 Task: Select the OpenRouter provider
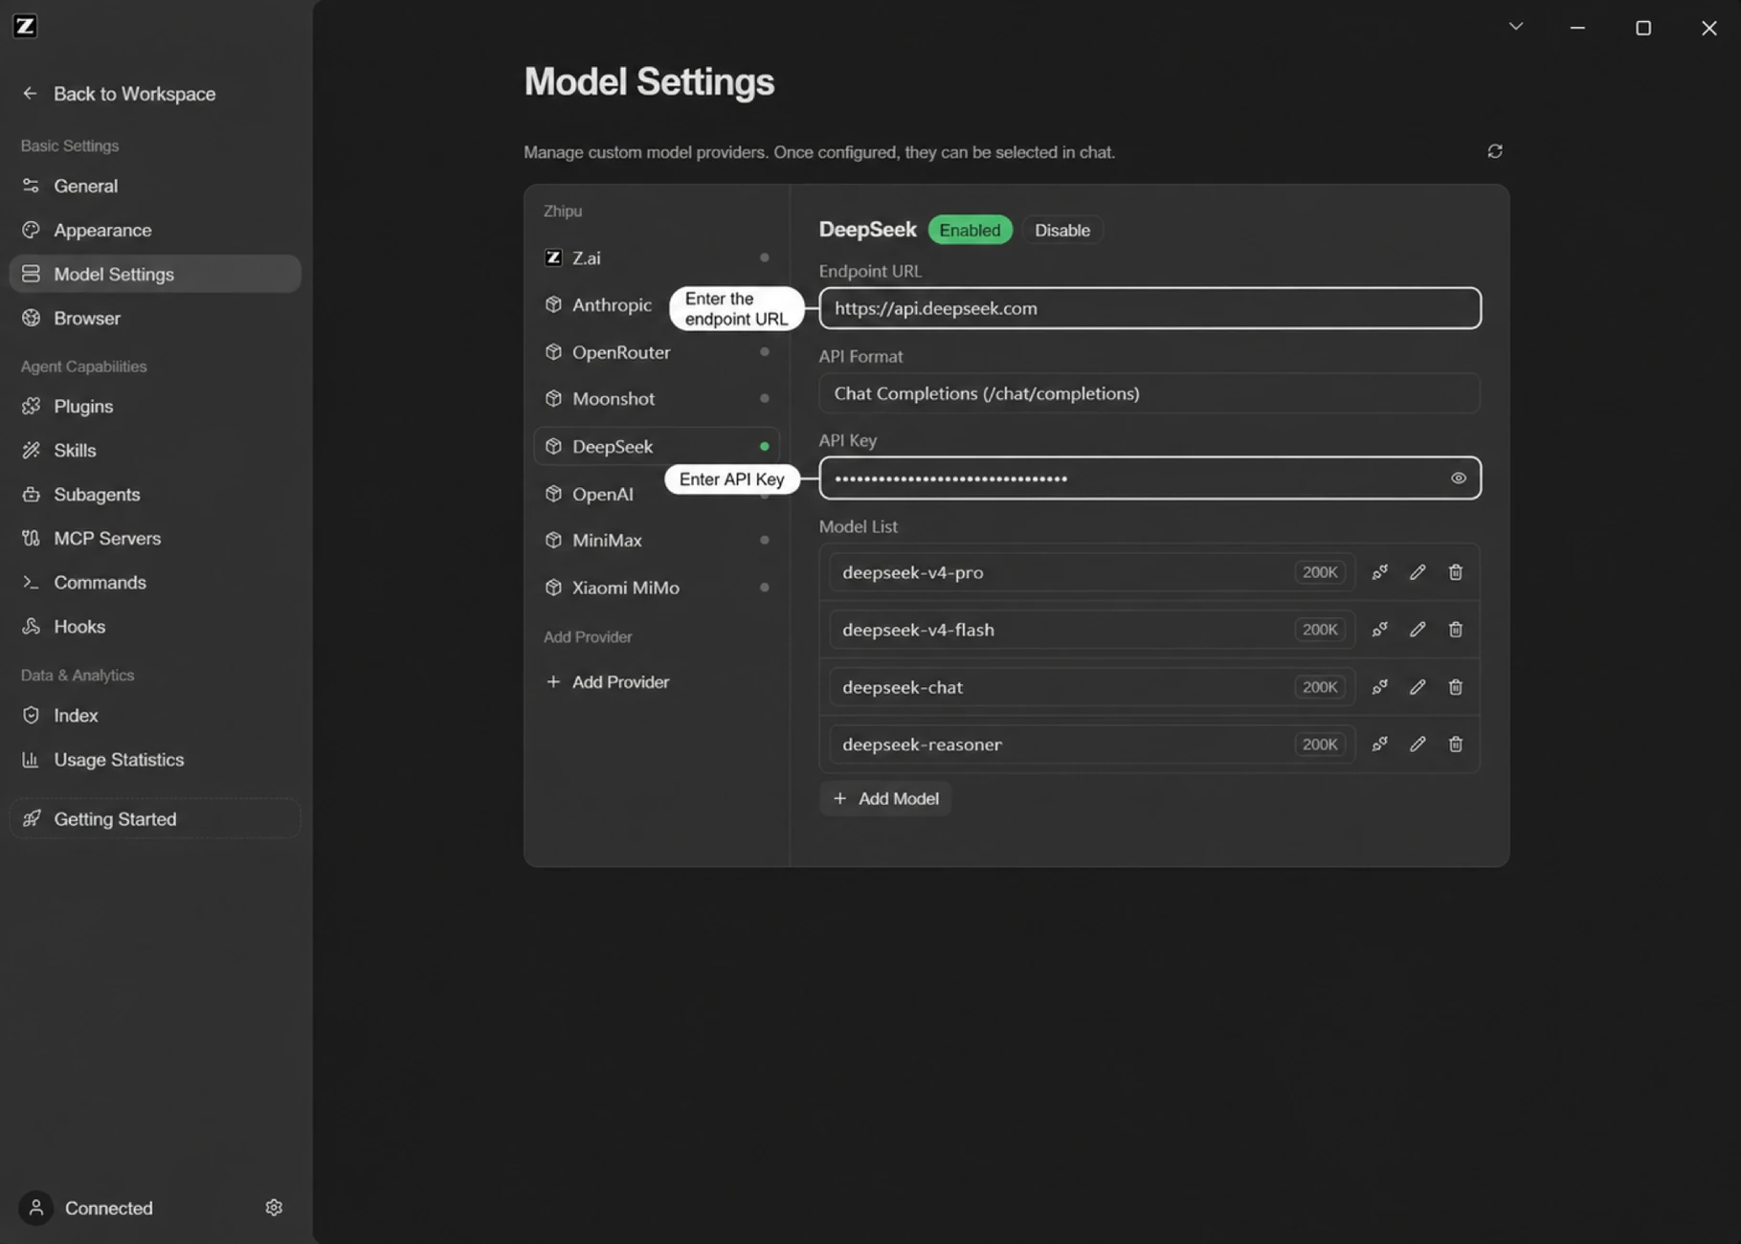657,352
